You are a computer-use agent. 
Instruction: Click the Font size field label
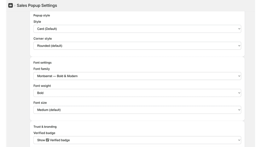click(x=40, y=103)
